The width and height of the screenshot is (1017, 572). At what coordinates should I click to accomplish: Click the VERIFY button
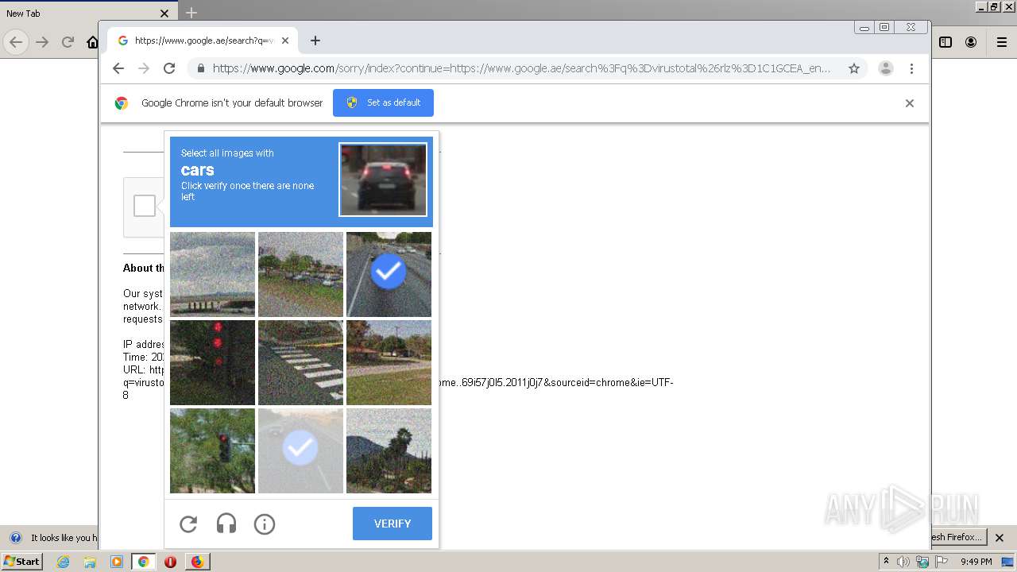392,524
